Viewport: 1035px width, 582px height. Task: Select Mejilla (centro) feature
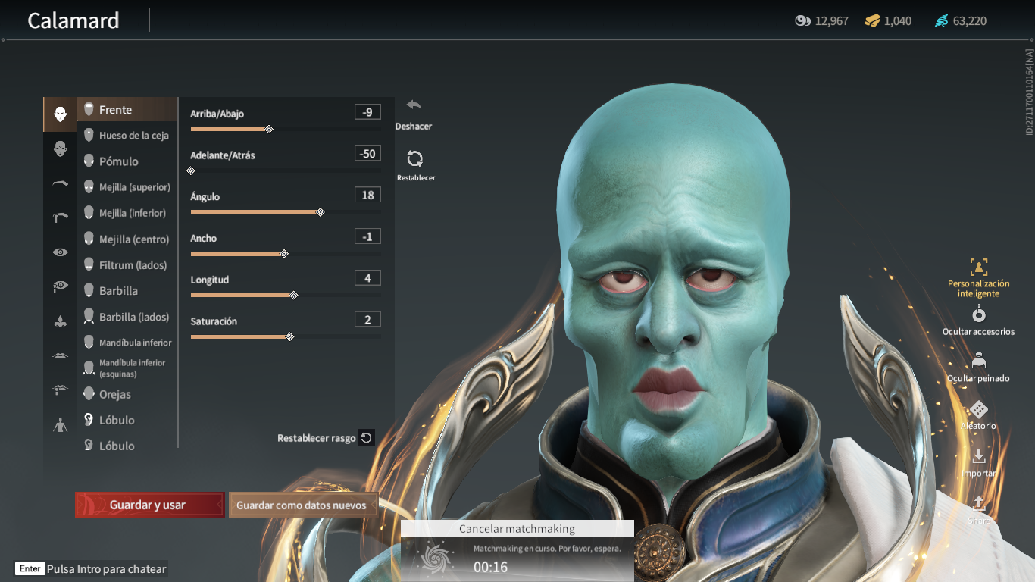(x=127, y=239)
